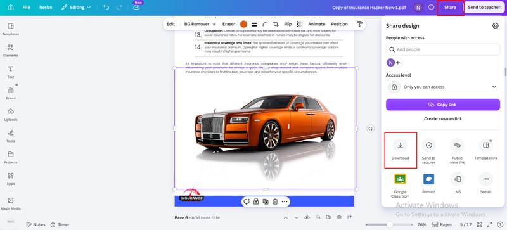Open the Templates side panel

11,29
